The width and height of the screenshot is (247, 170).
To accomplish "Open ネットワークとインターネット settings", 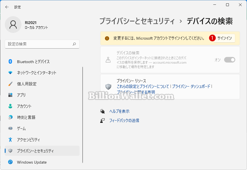I will [42, 73].
